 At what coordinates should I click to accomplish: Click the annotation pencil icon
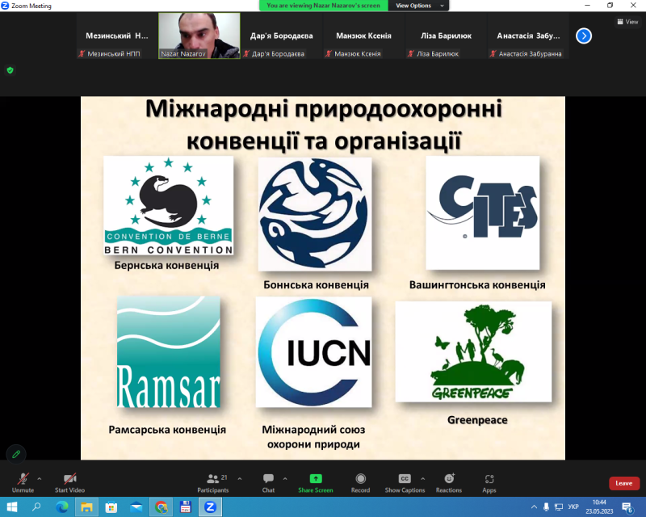[15, 454]
